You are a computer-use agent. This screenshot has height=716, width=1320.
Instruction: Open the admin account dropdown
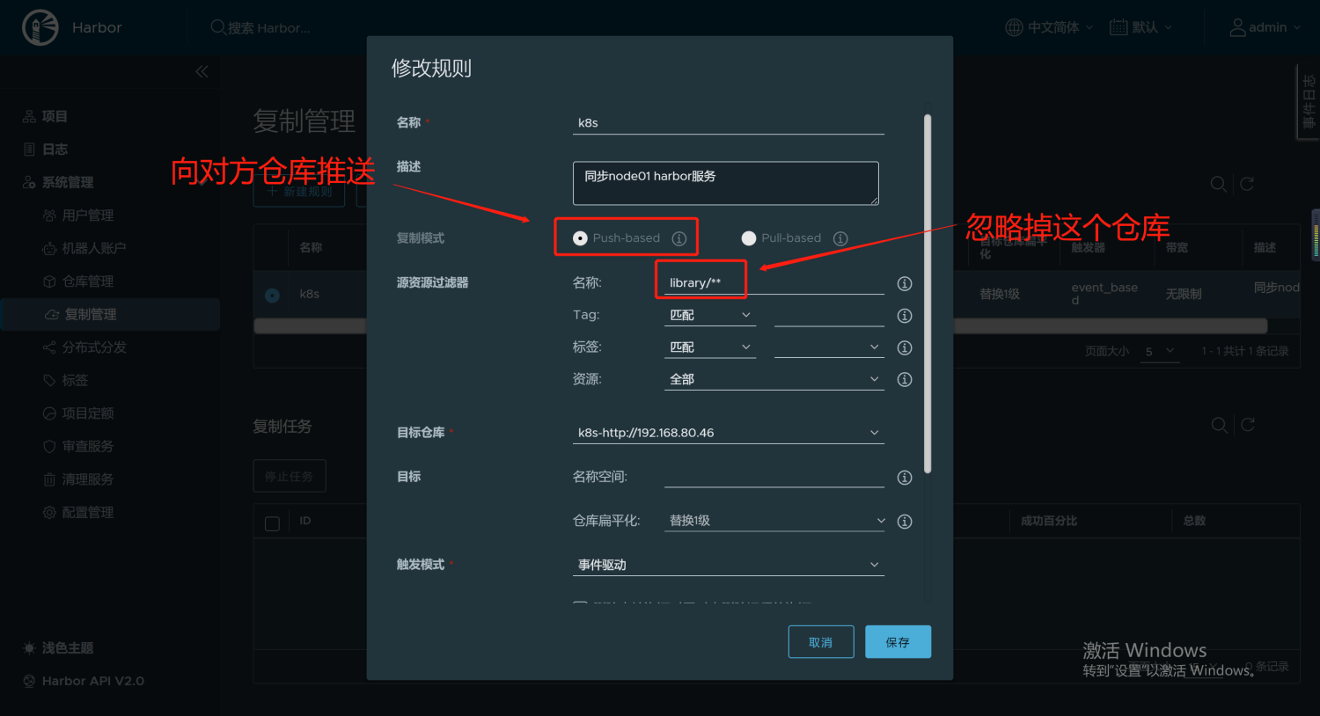tap(1274, 27)
